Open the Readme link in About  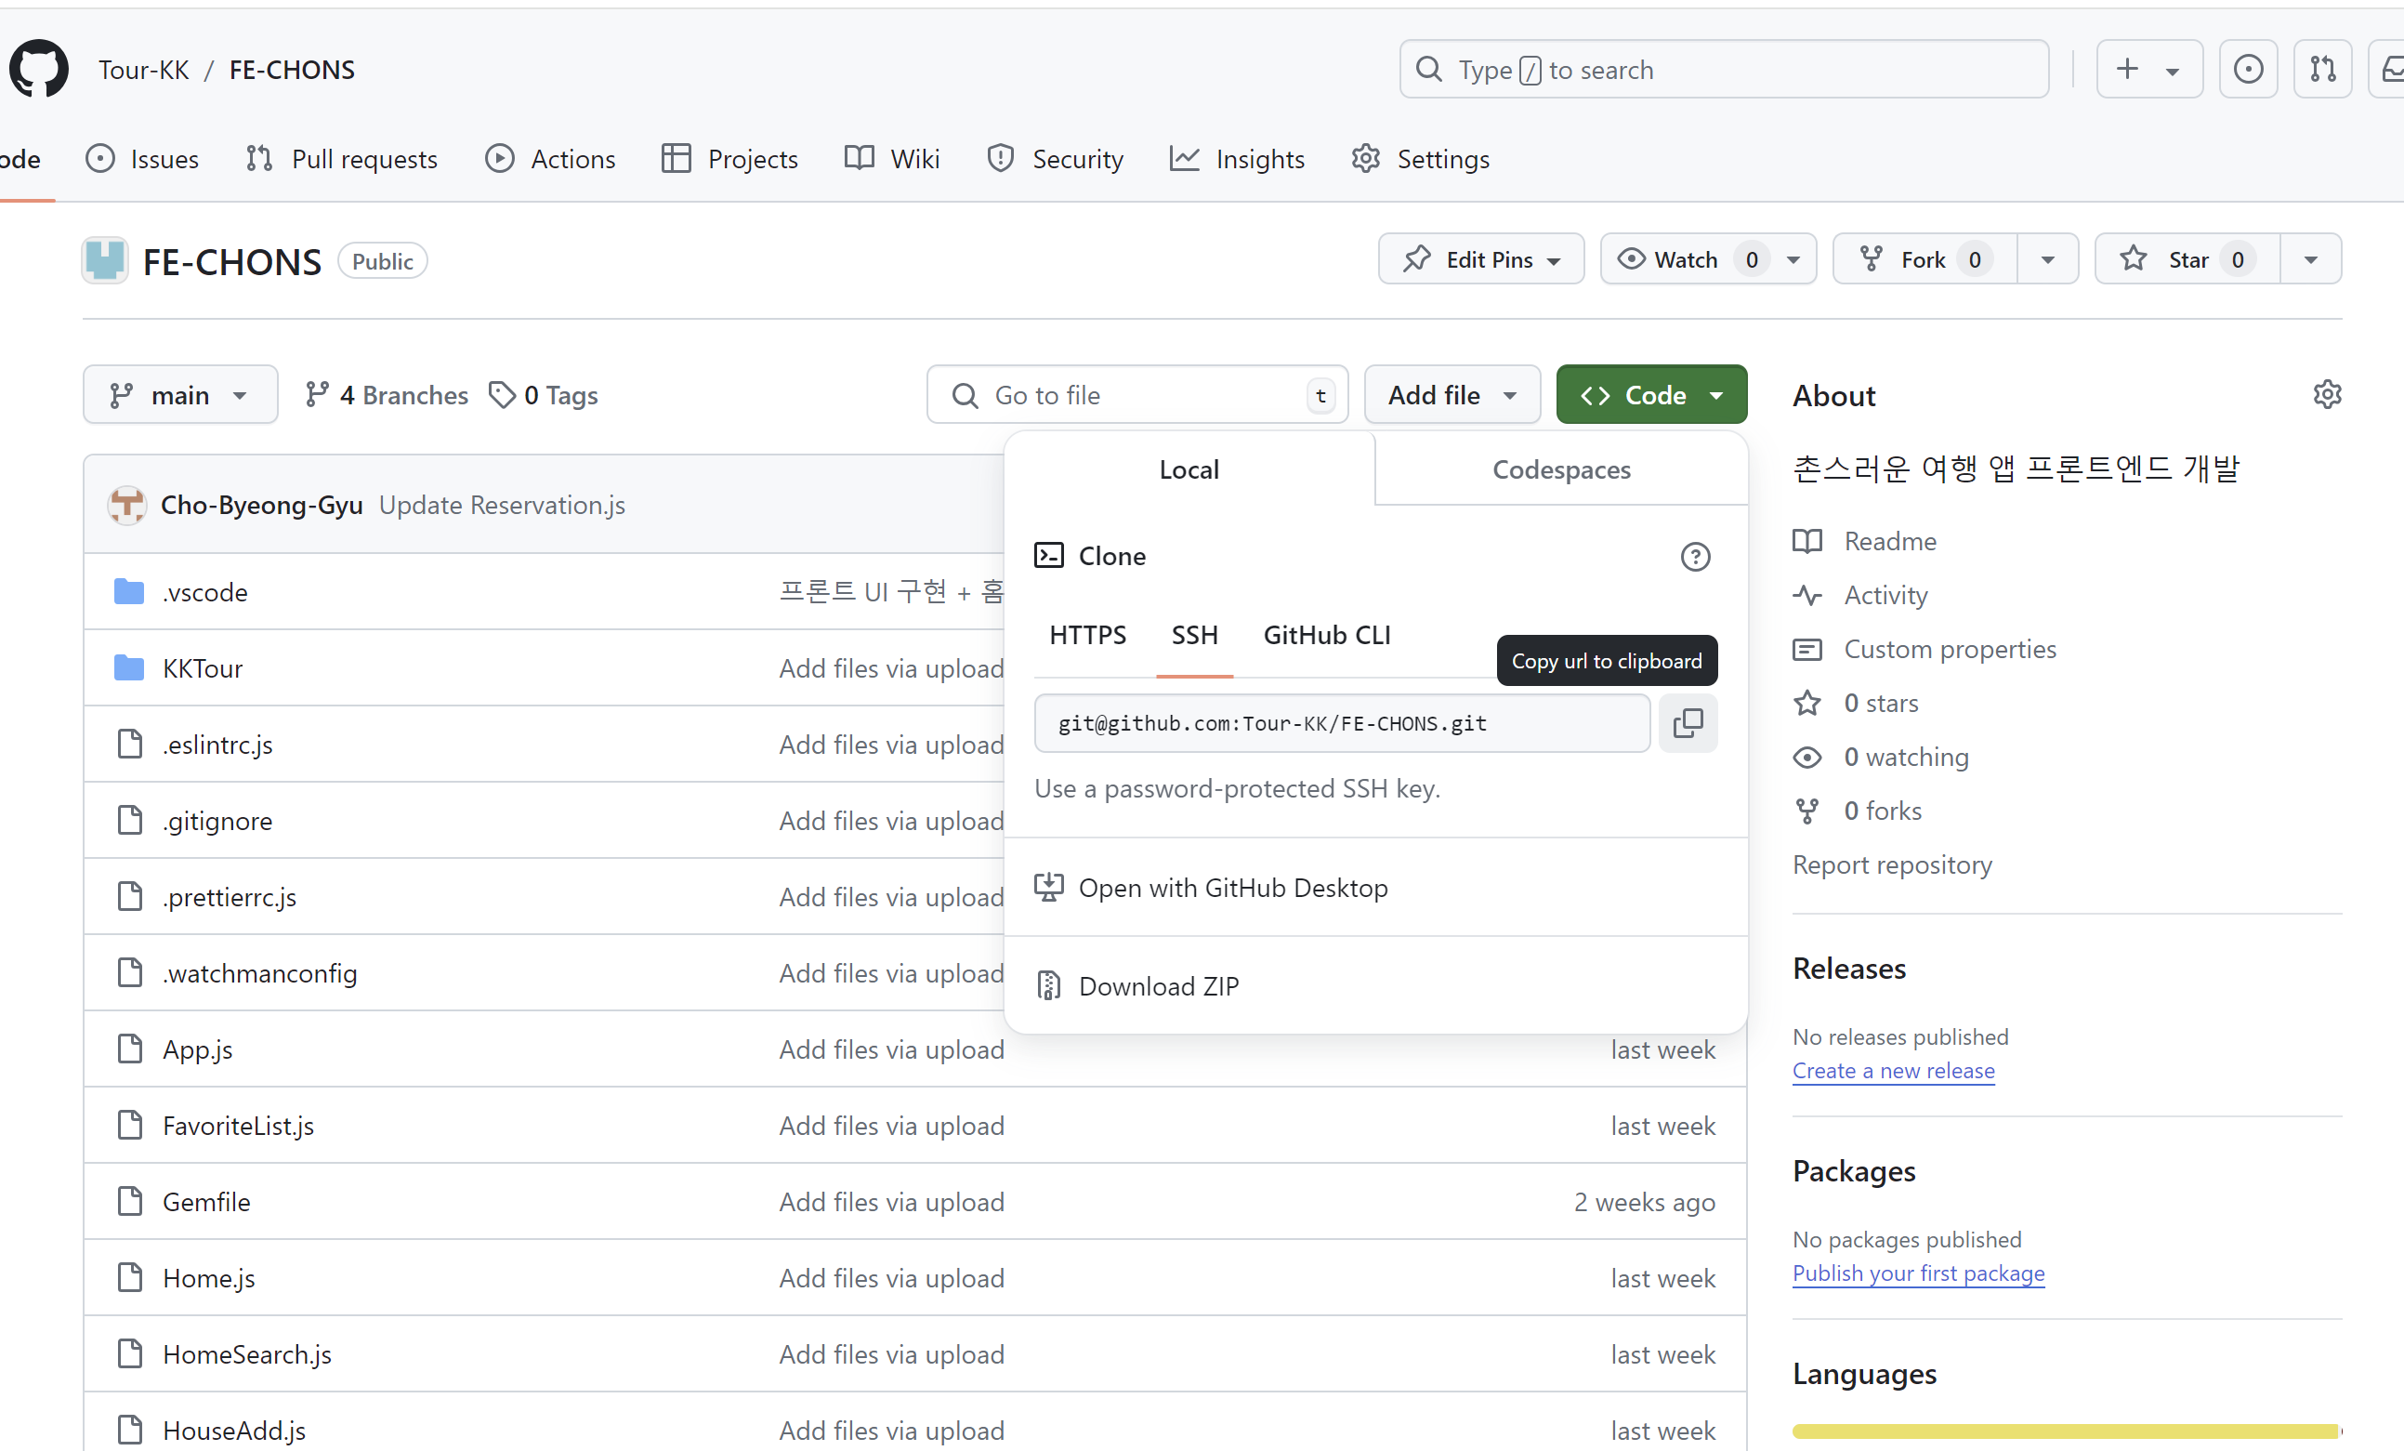click(1864, 541)
